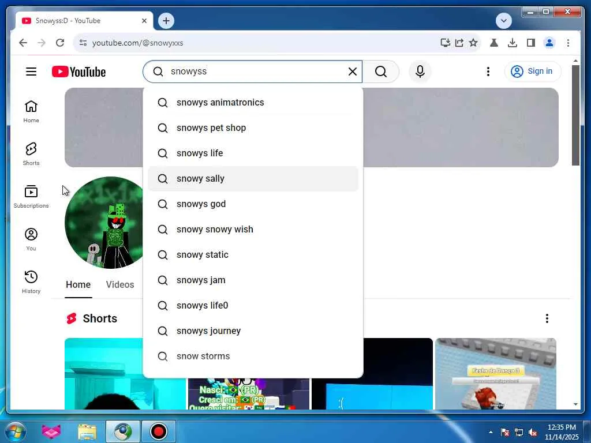This screenshot has width=591, height=443.
Task: Open the You section in sidebar
Action: point(31,239)
